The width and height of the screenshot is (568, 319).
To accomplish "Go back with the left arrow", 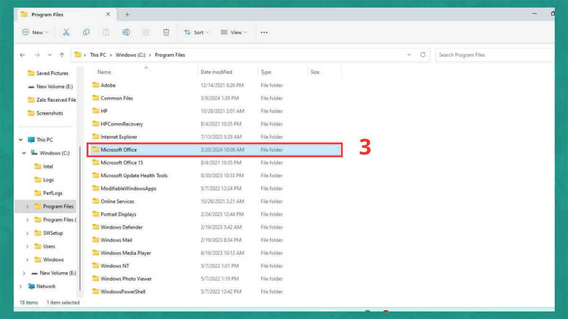I will (22, 55).
